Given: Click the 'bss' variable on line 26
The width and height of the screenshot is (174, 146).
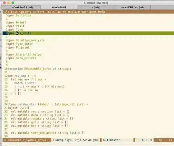Looking at the screenshot, I should tap(34, 126).
